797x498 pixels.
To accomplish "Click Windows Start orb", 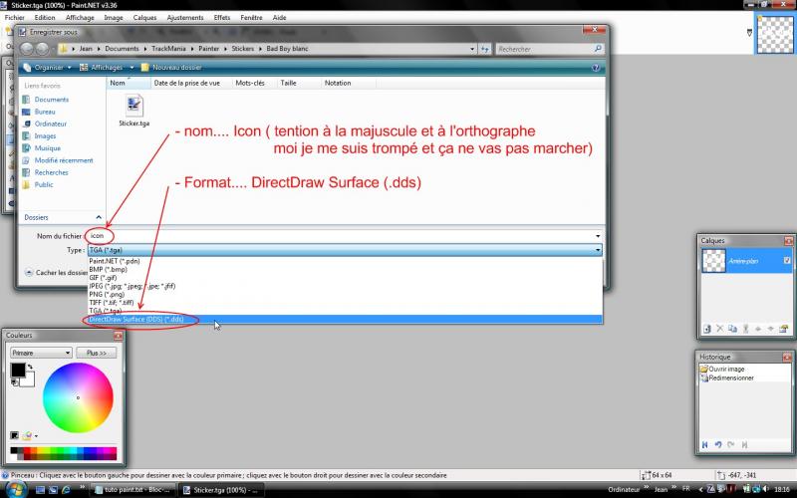I will 16,489.
